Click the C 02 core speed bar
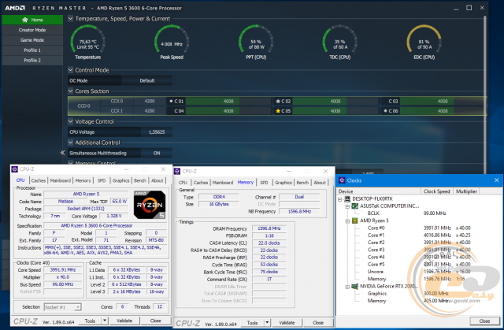The image size is (504, 330). pos(335,102)
